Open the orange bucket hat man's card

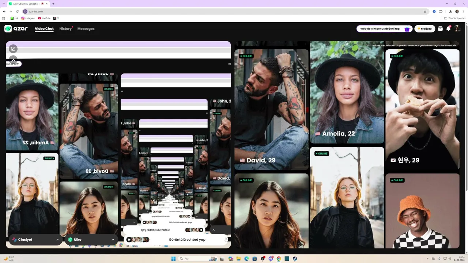coord(422,211)
